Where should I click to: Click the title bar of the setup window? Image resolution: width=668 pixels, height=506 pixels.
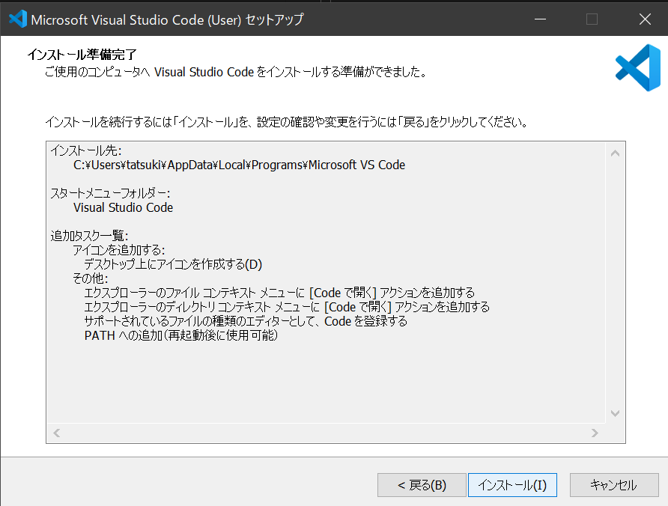click(337, 19)
